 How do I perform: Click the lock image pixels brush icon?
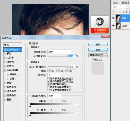pos(123,12)
